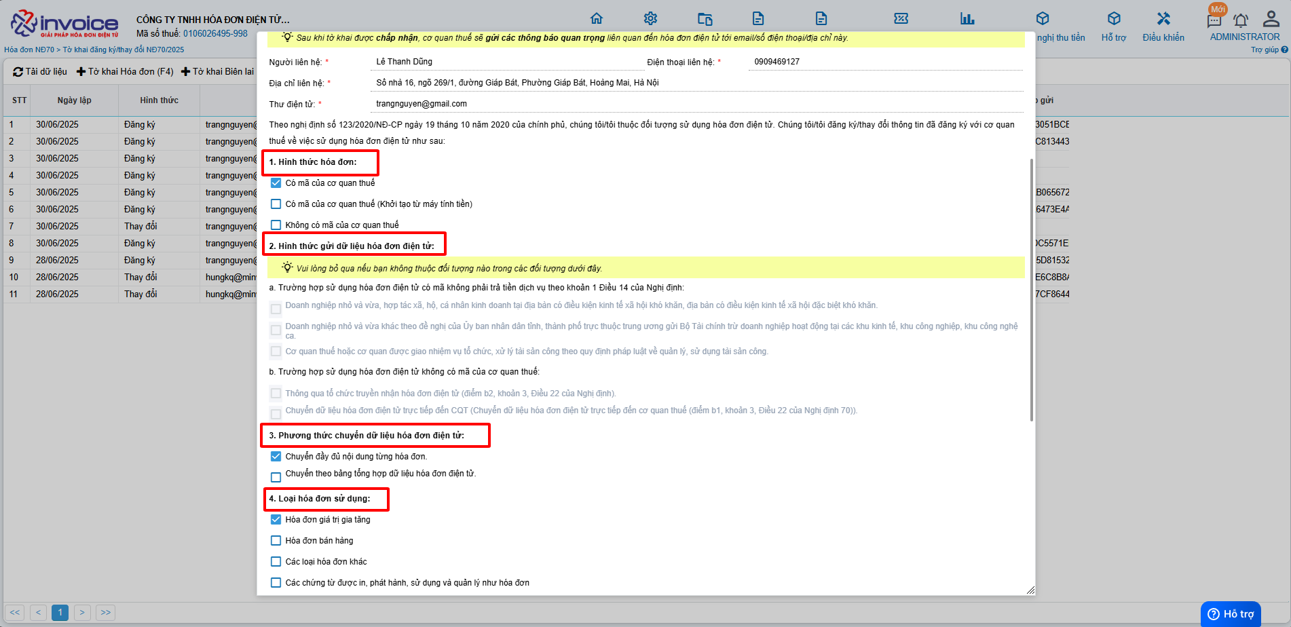Click the Người liên hệ name field
Screen dimensions: 1291x627
coord(508,62)
